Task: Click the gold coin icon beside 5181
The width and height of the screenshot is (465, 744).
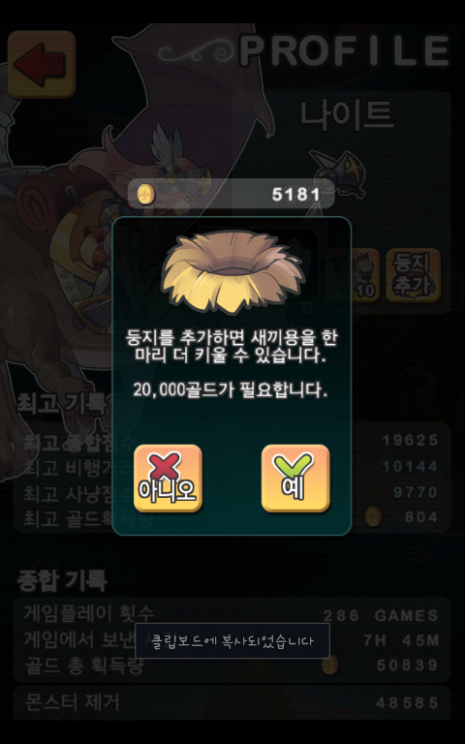Action: [x=145, y=194]
